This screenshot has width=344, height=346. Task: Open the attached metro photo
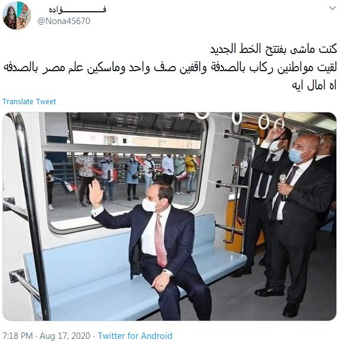170,217
